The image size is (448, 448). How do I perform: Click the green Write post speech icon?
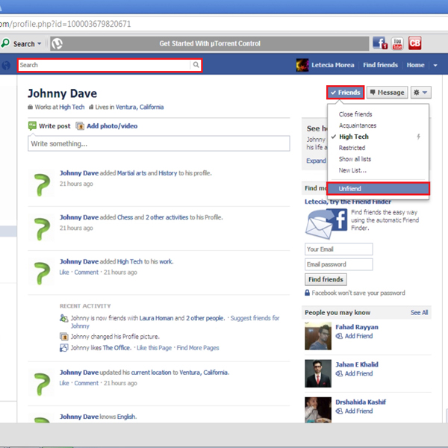pos(32,125)
